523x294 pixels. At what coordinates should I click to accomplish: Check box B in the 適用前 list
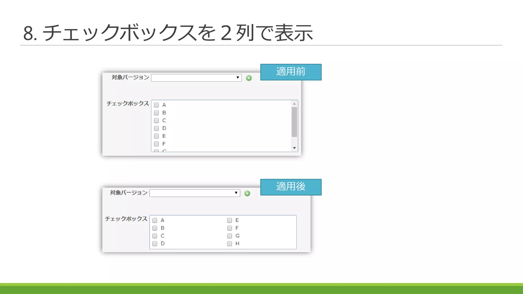pos(157,113)
